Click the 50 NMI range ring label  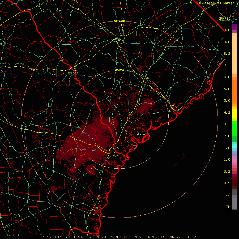[x=119, y=70]
